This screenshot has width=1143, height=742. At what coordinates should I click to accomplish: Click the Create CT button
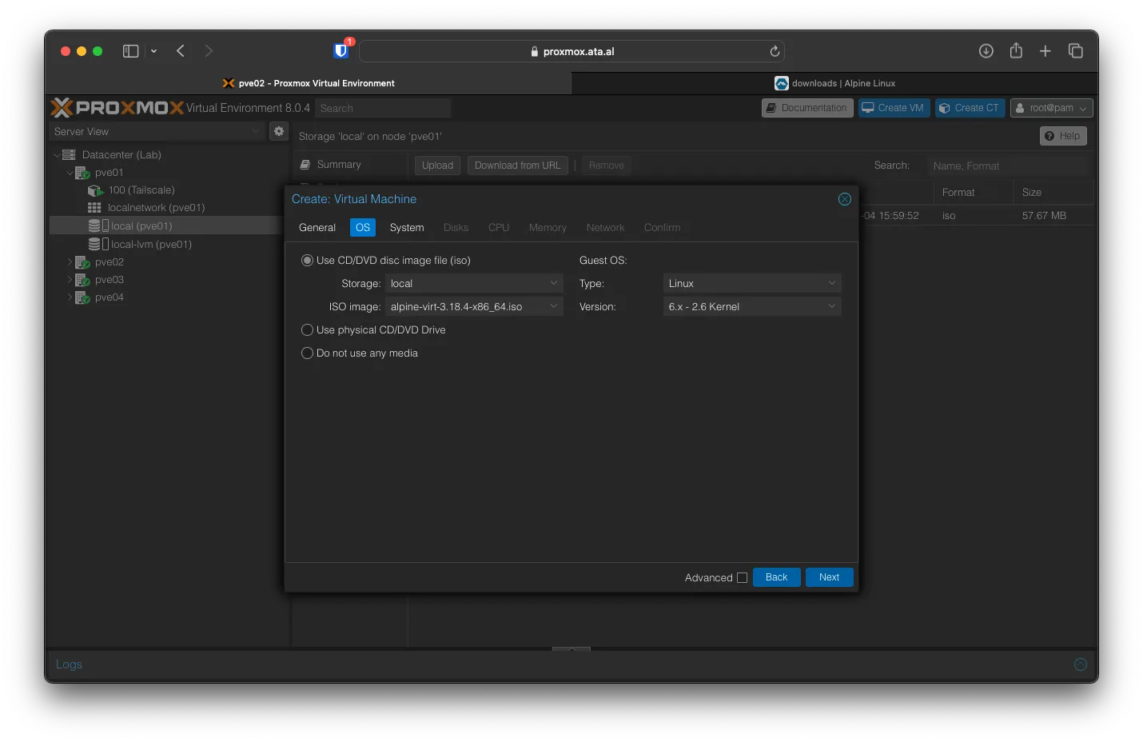click(x=970, y=108)
